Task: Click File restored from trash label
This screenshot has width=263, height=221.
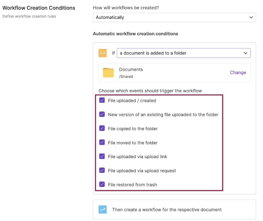Action: [x=132, y=185]
